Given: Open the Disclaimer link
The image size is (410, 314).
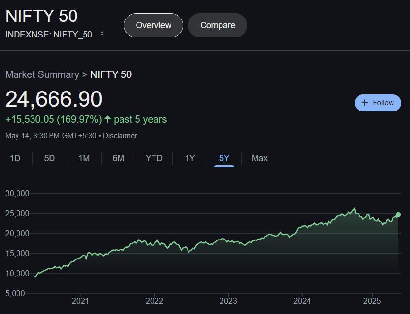Looking at the screenshot, I should pyautogui.click(x=120, y=136).
